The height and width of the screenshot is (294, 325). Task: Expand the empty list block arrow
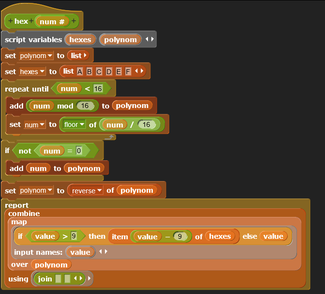85,55
